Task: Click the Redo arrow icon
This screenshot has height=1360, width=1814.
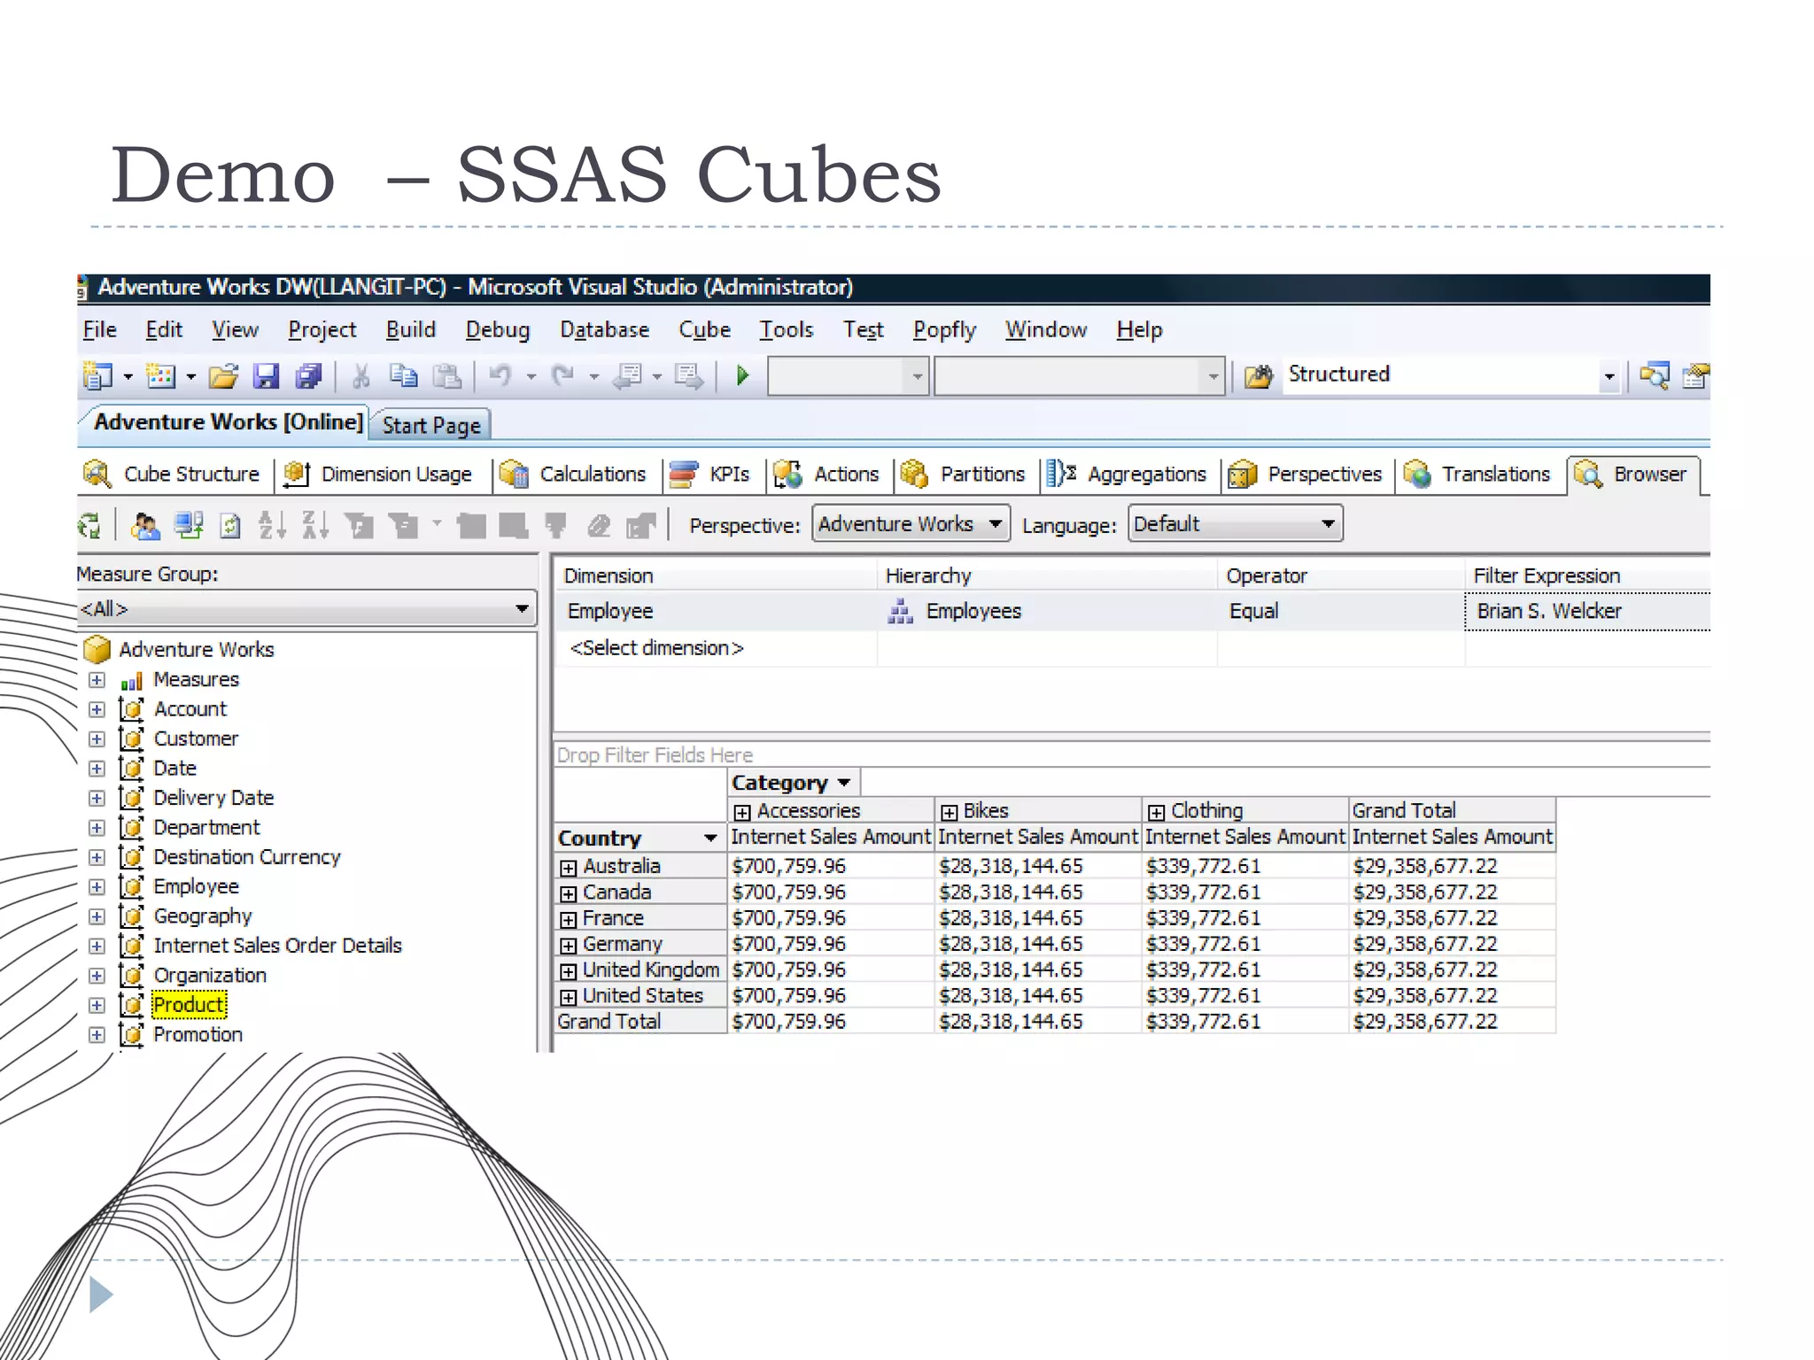Action: point(563,376)
